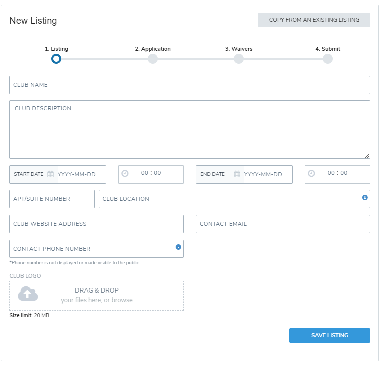Click into the Club Description text area

[x=189, y=130]
